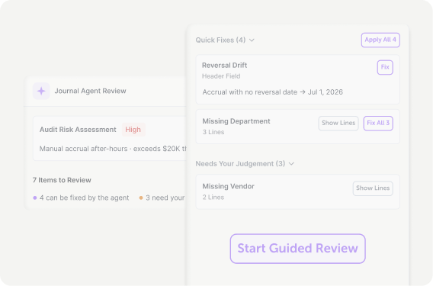The image size is (433, 286).
Task: Click the '3 need your' status text
Action: click(165, 198)
